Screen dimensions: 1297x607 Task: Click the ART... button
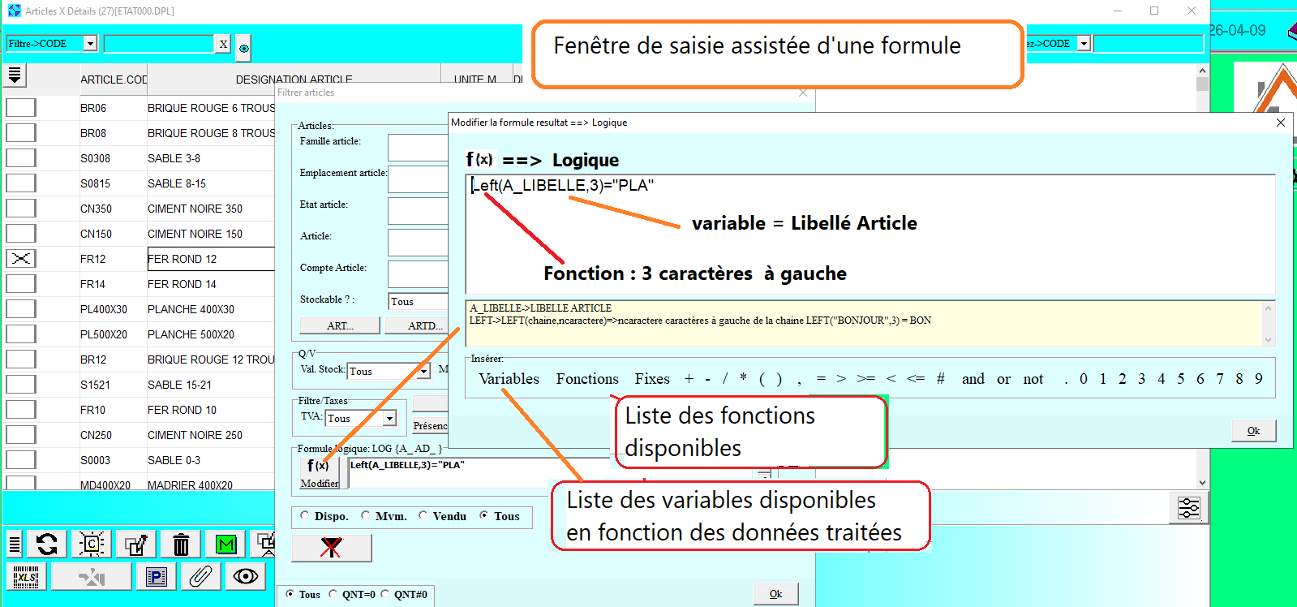pyautogui.click(x=339, y=325)
